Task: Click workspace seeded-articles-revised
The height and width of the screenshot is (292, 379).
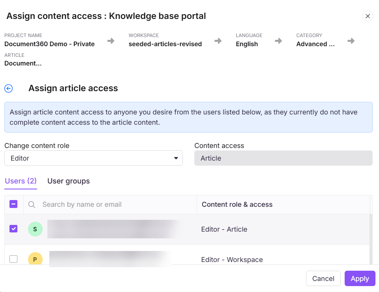Action: [165, 44]
